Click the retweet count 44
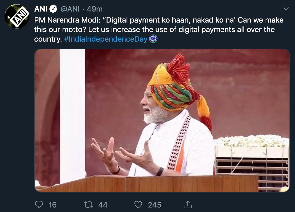 pos(103,205)
